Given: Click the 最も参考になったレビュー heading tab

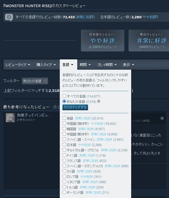Looking at the screenshot, I should (x=26, y=107).
